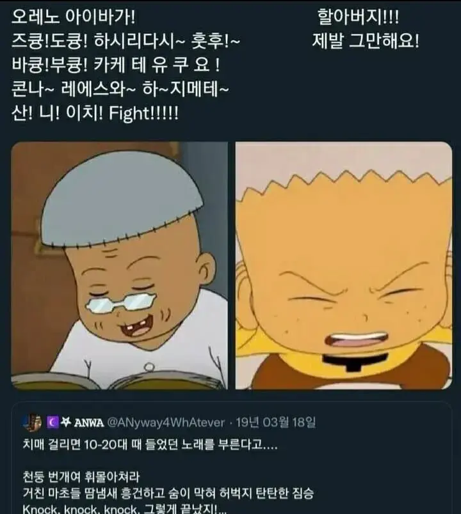The height and width of the screenshot is (514, 461).
Task: Click the '천둥 번개여 휘몰아쳐라' lyric line
Action: [81, 476]
